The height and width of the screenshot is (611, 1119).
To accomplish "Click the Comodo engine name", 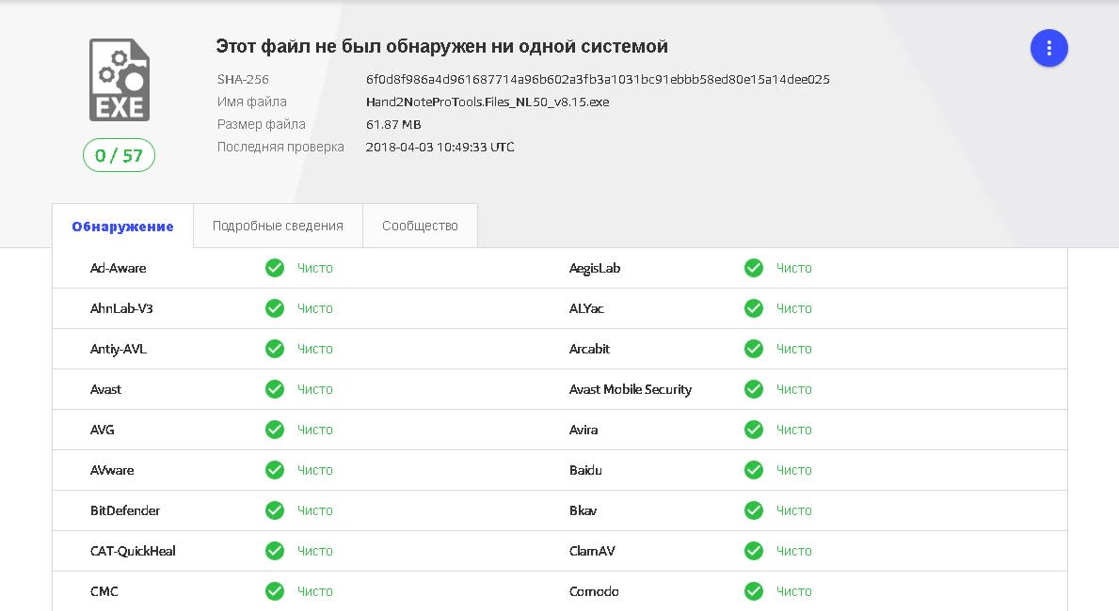I will [594, 591].
